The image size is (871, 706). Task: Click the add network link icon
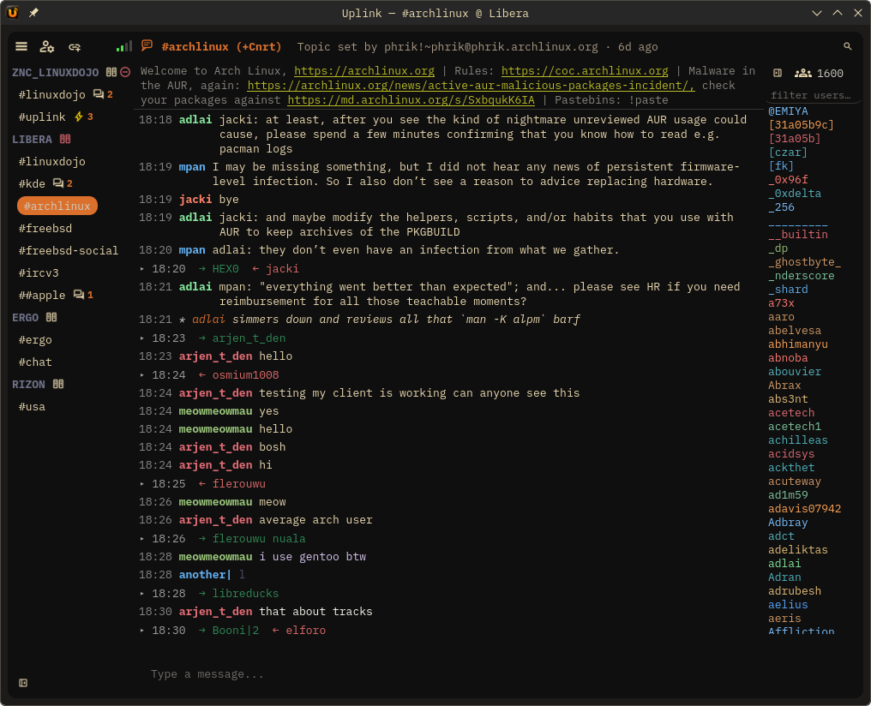pos(75,47)
